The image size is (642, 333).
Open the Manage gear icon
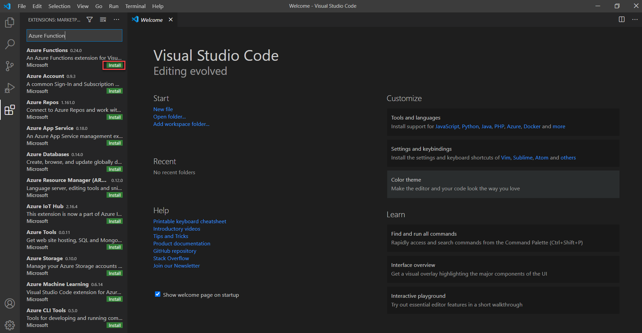[x=10, y=325]
